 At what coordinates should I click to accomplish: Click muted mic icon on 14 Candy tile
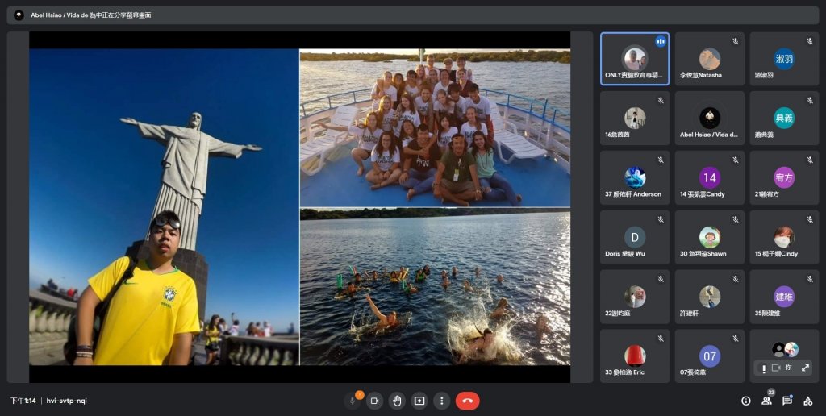tap(736, 160)
